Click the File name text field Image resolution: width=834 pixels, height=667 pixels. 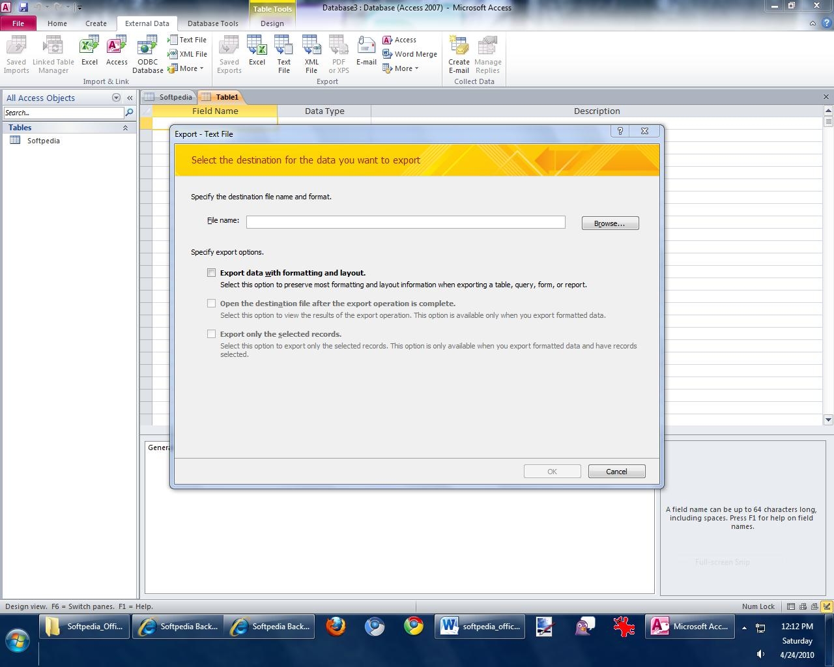(x=405, y=222)
